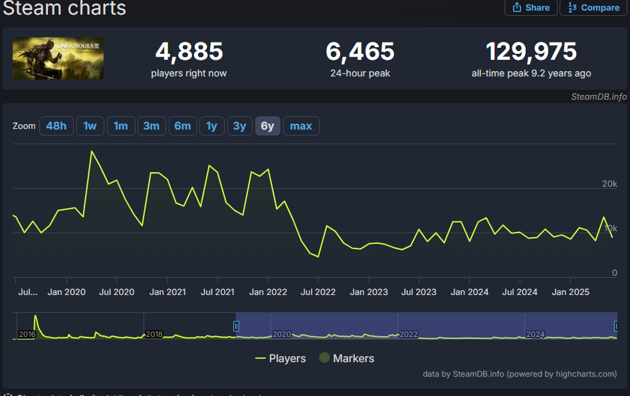Set chart zoom to 6m
Viewport: 630px width, 396px height.
pos(183,126)
